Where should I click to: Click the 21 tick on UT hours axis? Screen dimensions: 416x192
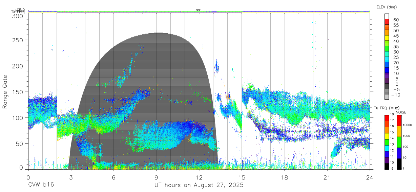tap(327, 177)
